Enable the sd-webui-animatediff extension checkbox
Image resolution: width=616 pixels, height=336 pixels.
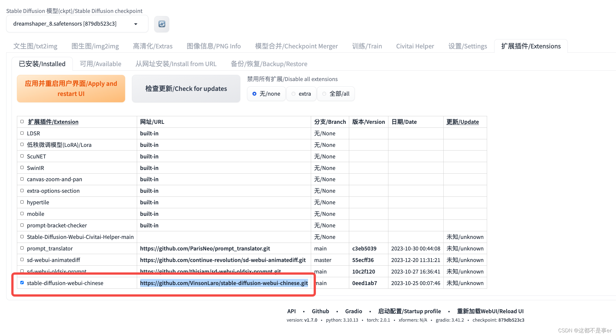pos(22,259)
